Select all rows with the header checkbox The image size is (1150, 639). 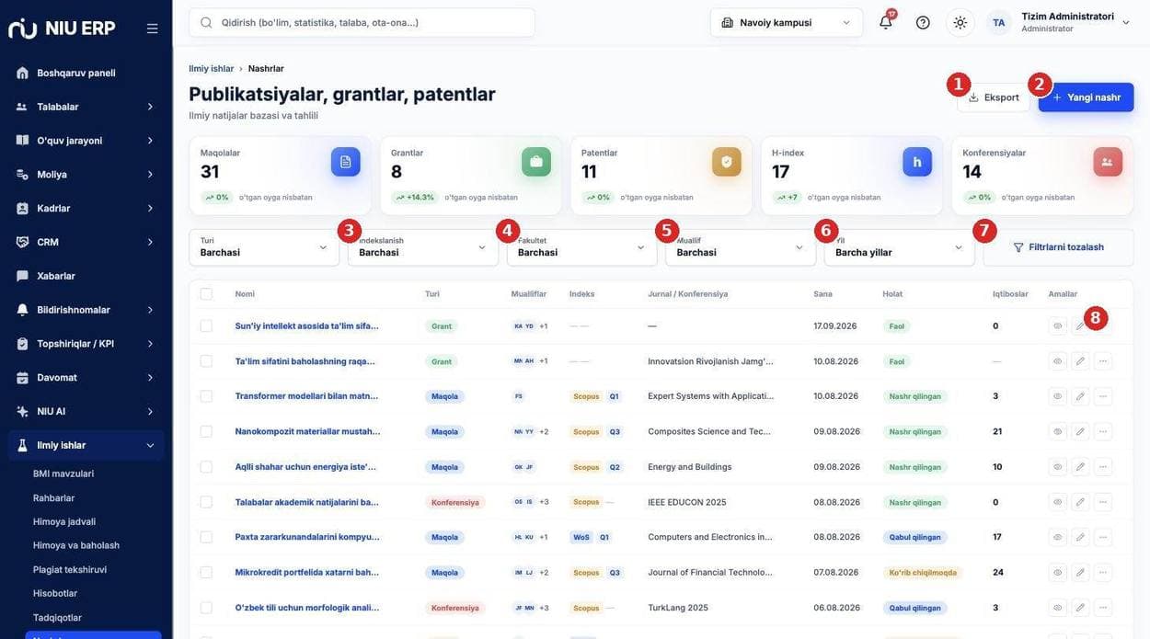(x=206, y=294)
